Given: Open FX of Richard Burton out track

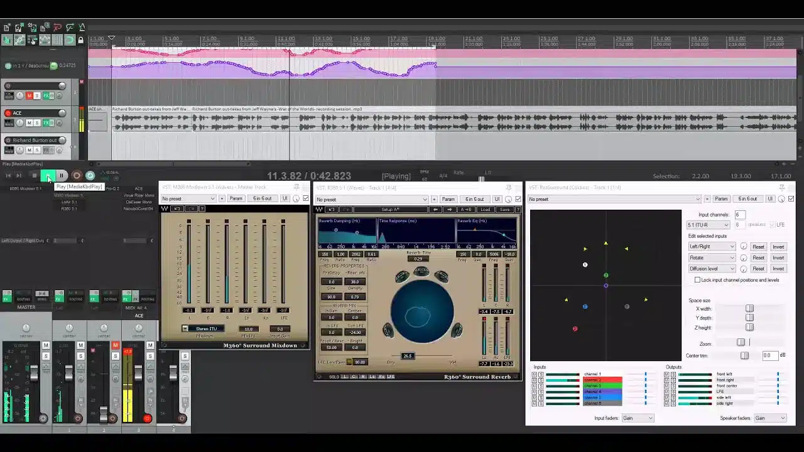Looking at the screenshot, I should pos(46,150).
